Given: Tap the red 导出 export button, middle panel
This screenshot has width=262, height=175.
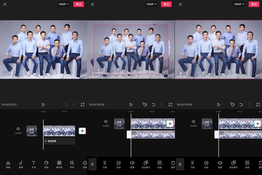Looking at the screenshot, I should [166, 4].
